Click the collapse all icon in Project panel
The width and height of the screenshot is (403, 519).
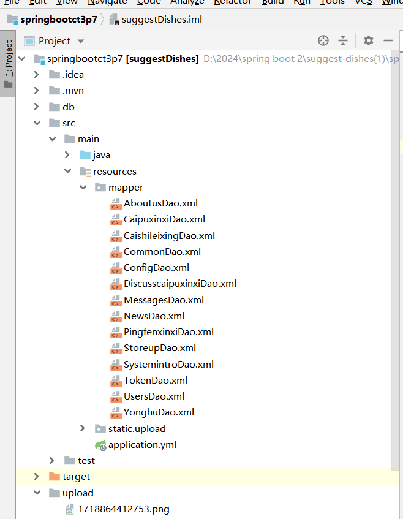pos(343,40)
